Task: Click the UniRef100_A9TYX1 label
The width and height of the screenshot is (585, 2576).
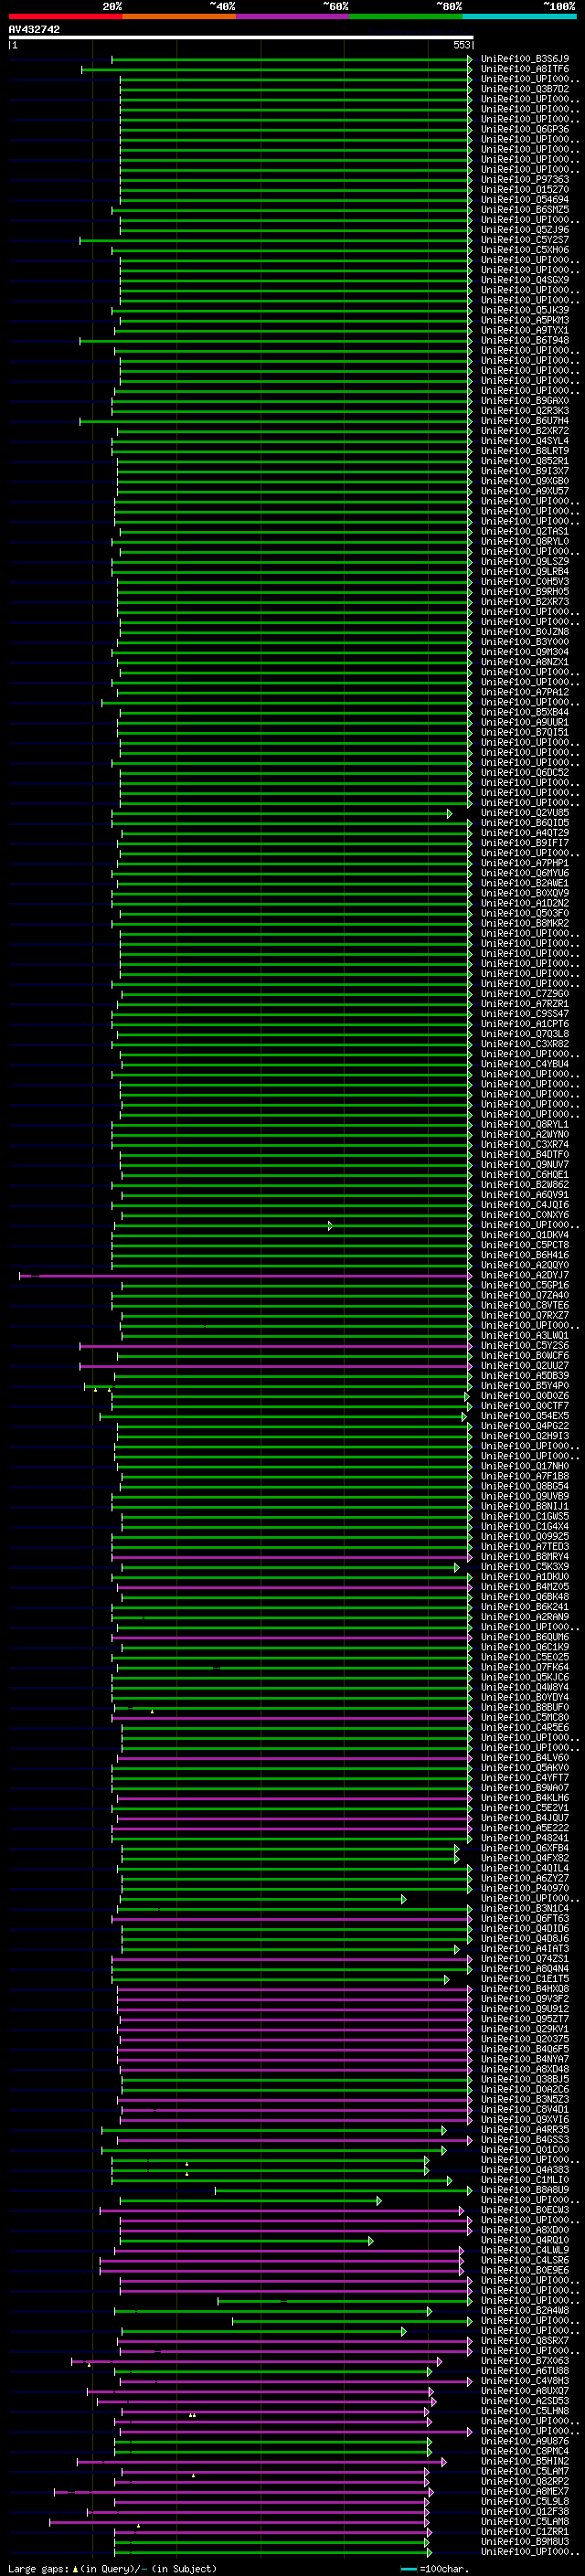Action: point(524,330)
